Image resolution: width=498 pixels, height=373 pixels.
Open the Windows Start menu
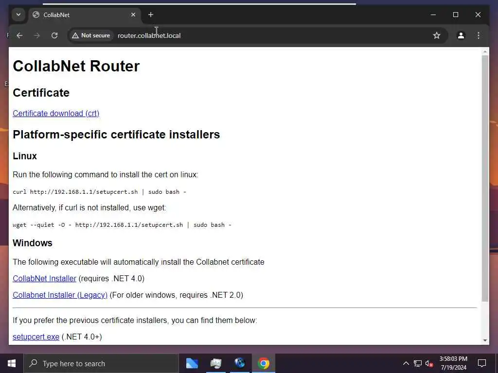click(12, 363)
